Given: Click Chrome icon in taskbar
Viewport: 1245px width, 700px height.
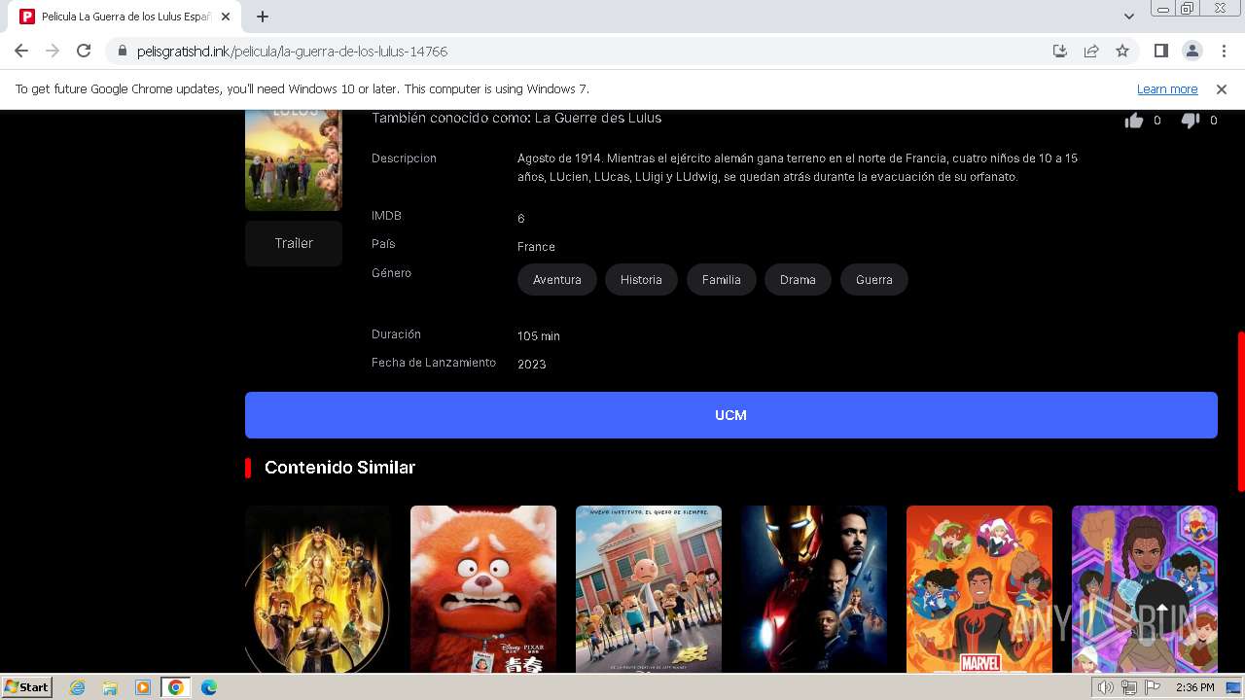Looking at the screenshot, I should (x=175, y=687).
